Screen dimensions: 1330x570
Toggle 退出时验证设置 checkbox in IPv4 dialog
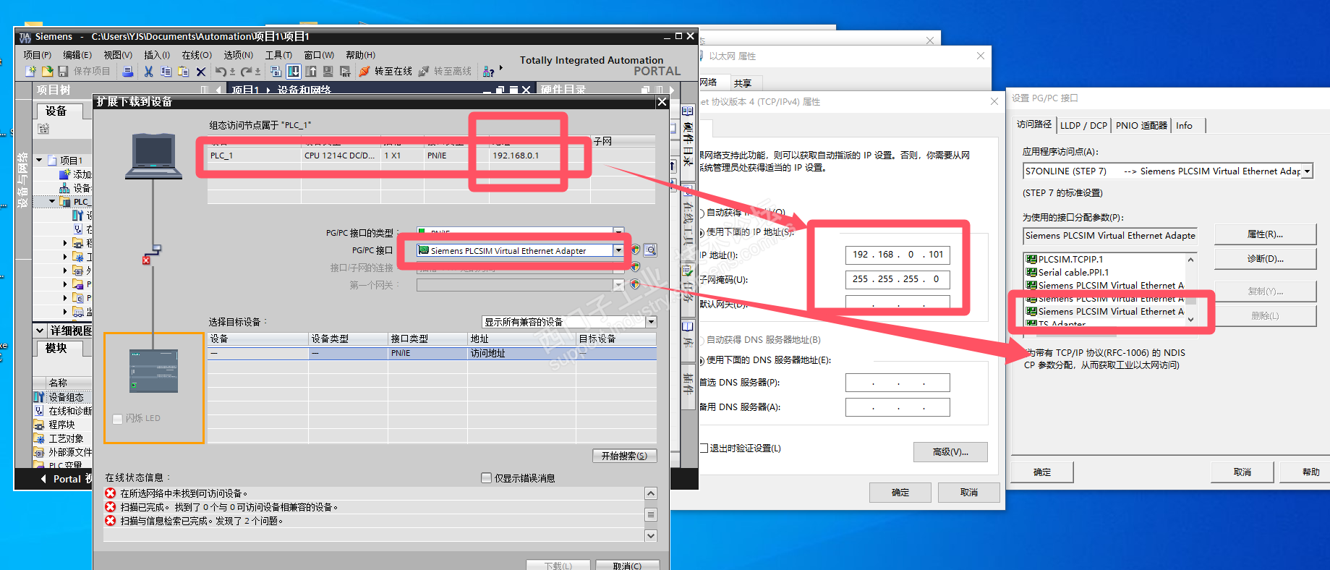pos(703,448)
